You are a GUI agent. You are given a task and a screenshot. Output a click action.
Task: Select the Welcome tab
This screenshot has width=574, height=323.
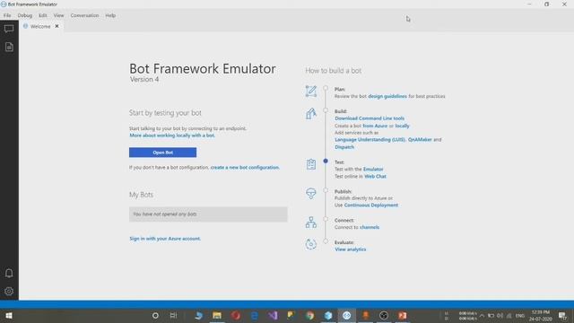[40, 26]
